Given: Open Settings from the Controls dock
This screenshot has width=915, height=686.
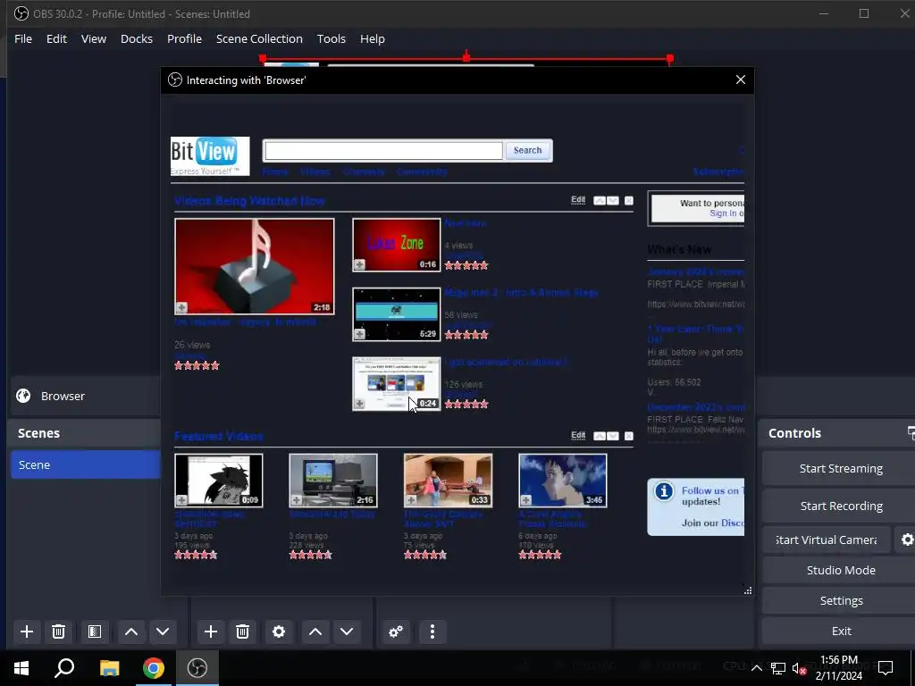Looking at the screenshot, I should [840, 600].
